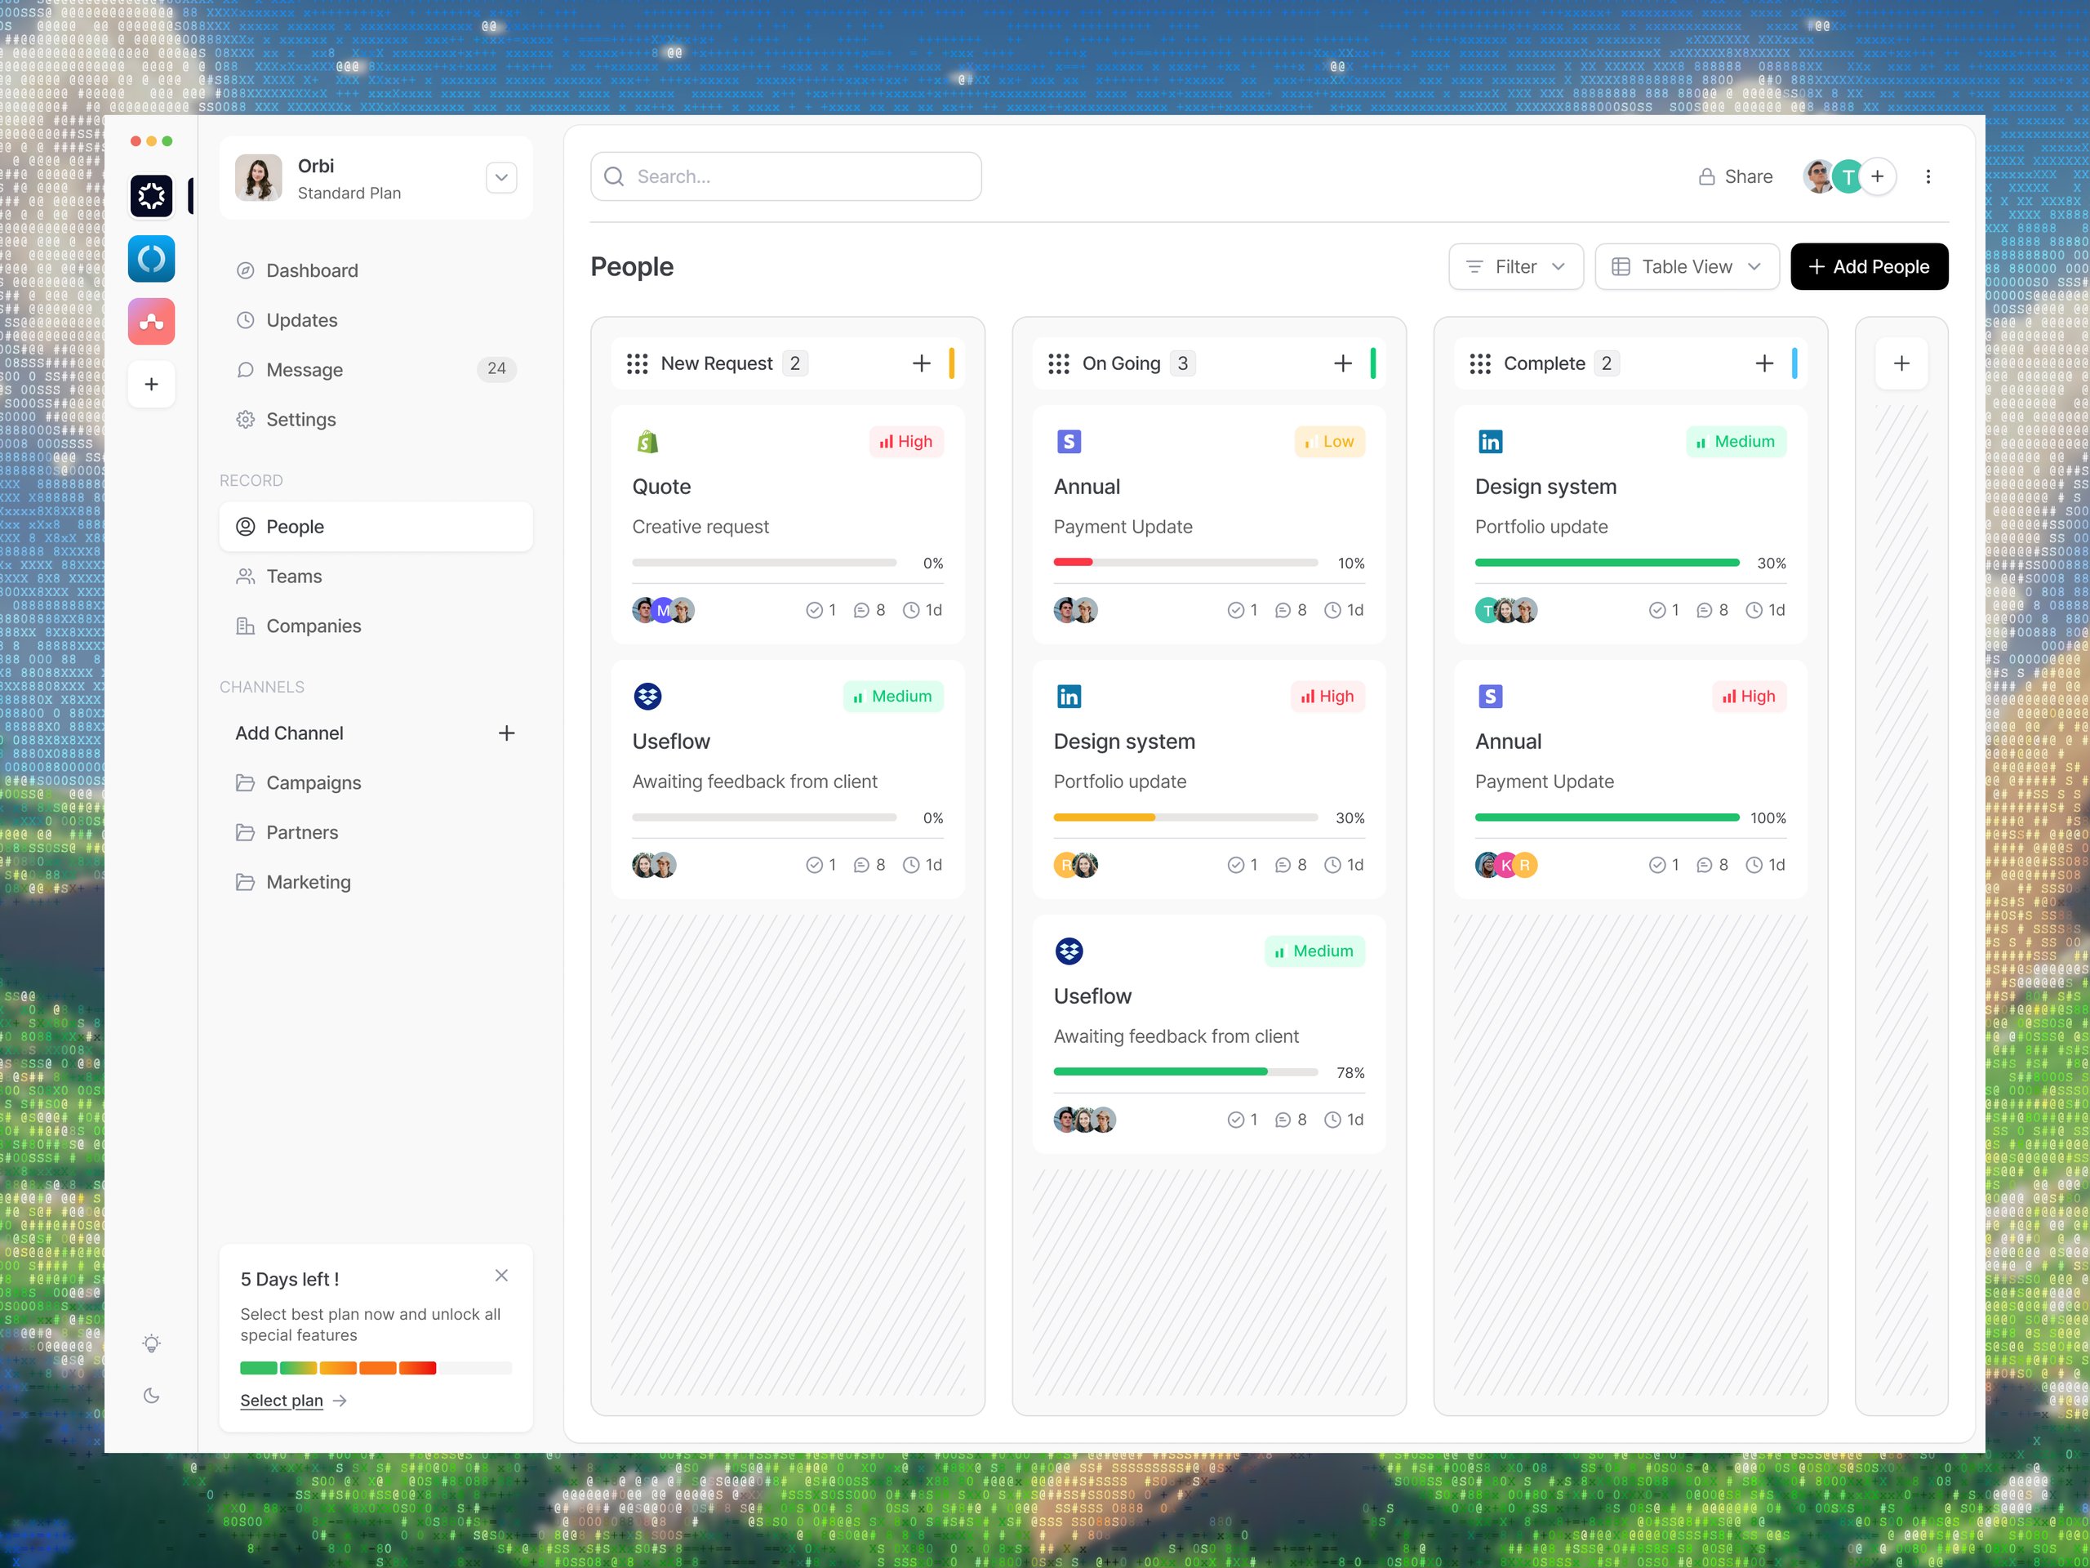Image resolution: width=2090 pixels, height=1568 pixels.
Task: Add a card to the On Going column
Action: 1343,364
